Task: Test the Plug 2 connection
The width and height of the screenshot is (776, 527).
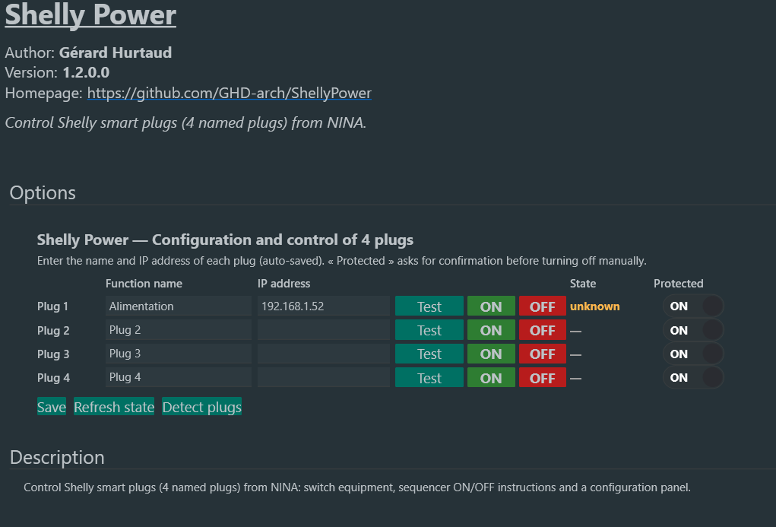Action: click(x=429, y=330)
